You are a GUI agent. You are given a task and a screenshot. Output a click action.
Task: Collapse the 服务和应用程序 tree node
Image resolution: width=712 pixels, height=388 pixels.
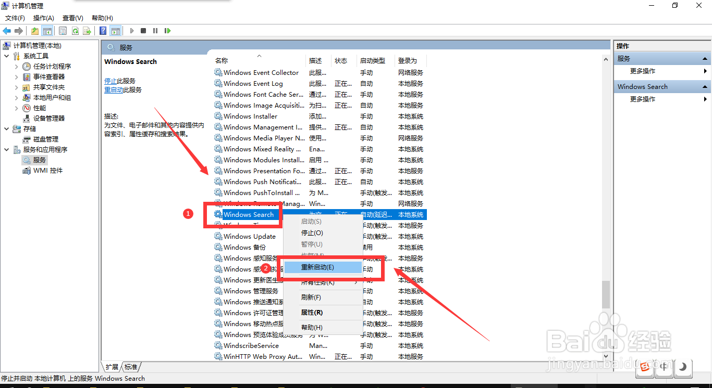[6, 149]
